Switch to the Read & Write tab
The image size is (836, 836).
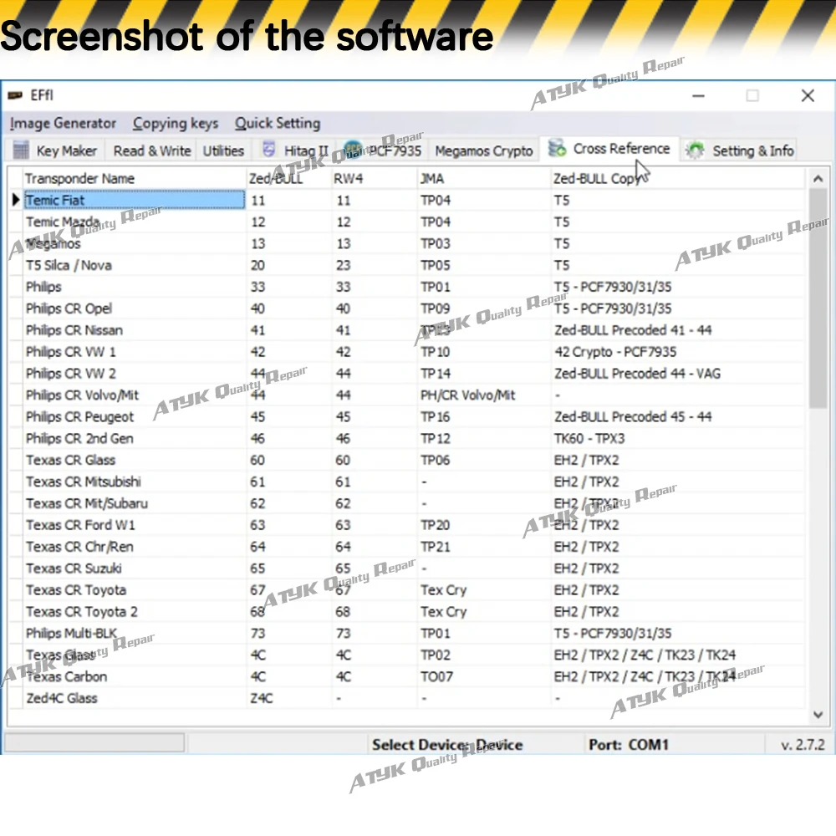coord(152,150)
